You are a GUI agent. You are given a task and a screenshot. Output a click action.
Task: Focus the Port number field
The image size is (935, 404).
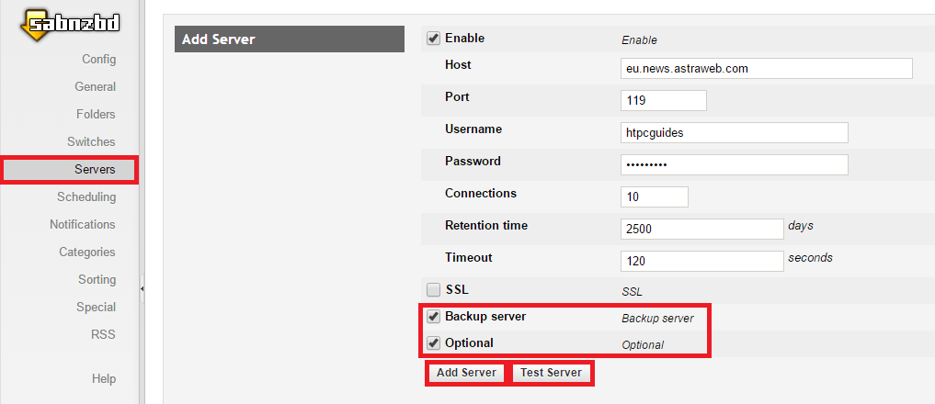(x=663, y=100)
